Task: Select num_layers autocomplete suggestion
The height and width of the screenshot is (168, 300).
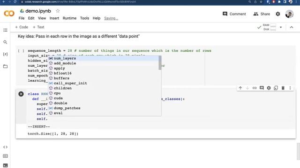Action: [103, 58]
